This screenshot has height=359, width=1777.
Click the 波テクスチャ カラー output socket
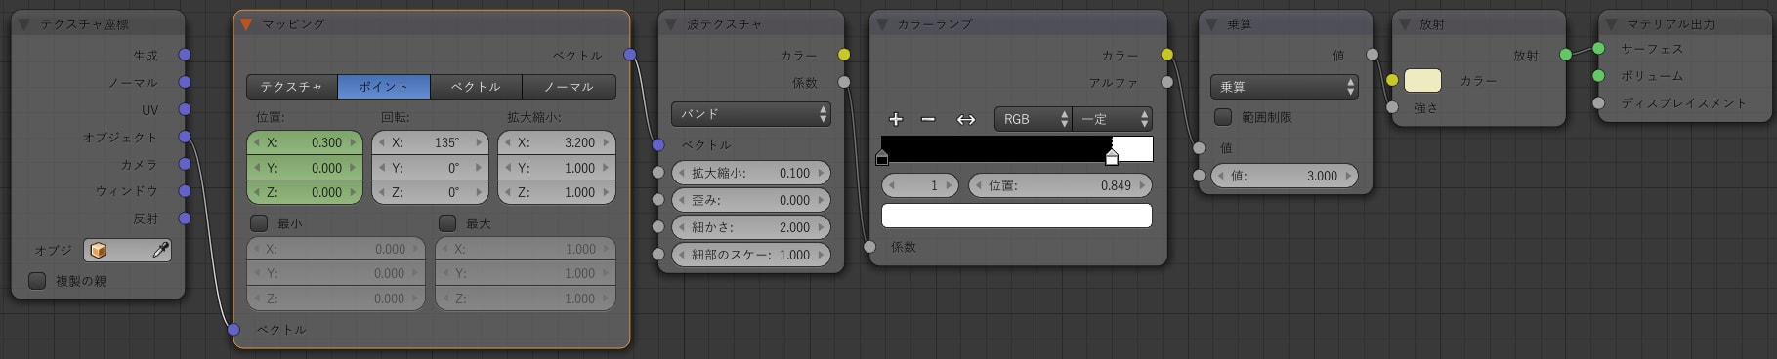coord(844,55)
